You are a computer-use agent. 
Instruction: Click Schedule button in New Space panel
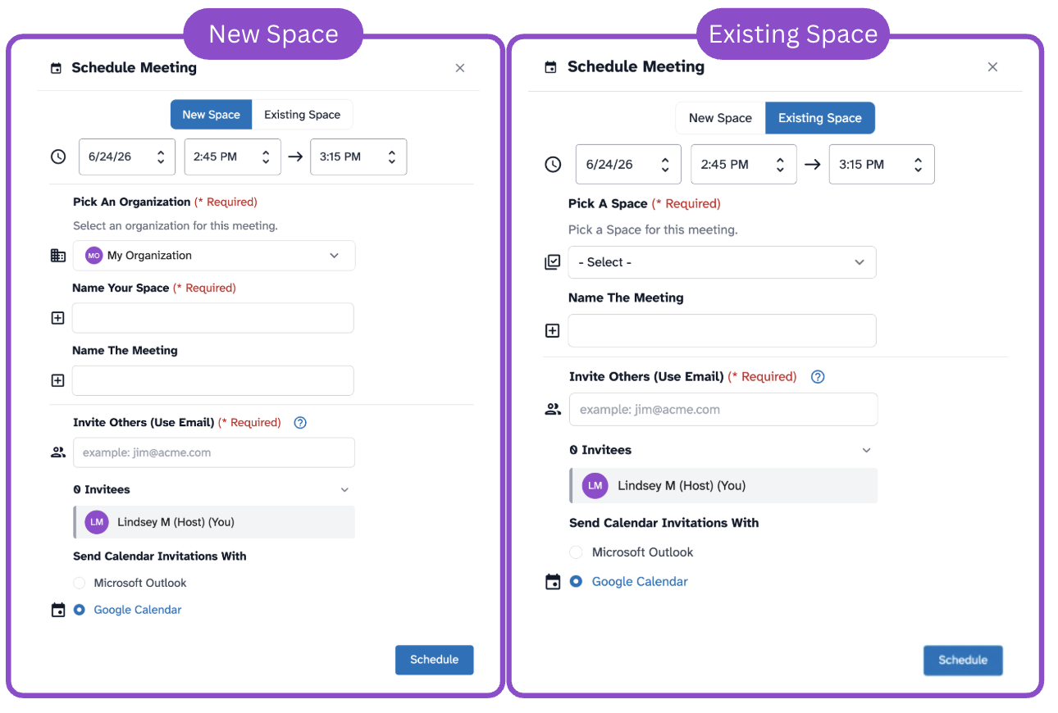tap(434, 660)
